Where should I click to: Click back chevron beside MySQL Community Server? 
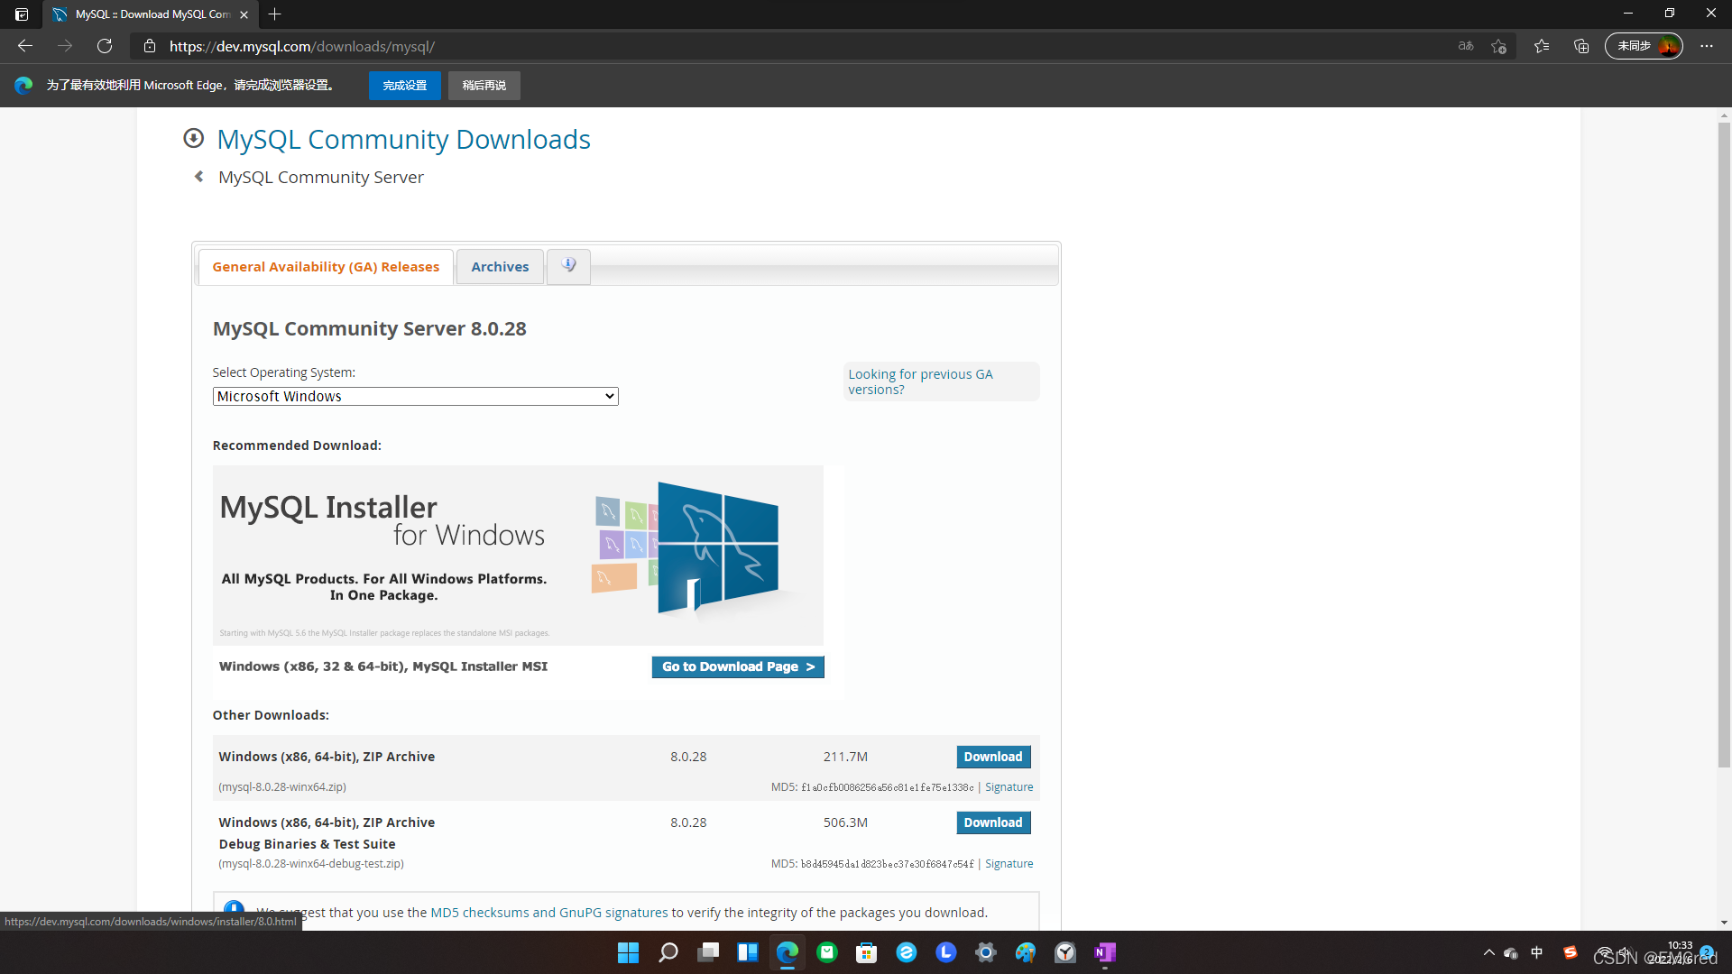point(199,177)
